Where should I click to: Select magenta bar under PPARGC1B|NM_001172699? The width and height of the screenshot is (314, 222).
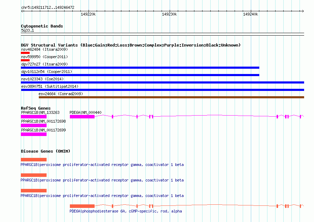34,134
